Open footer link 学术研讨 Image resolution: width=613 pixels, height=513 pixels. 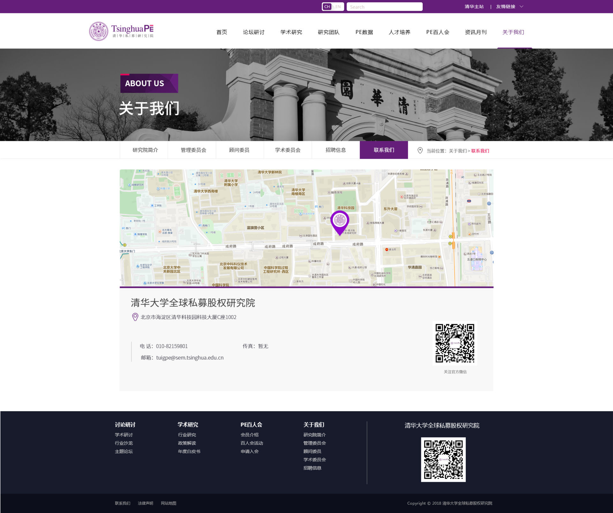[124, 435]
